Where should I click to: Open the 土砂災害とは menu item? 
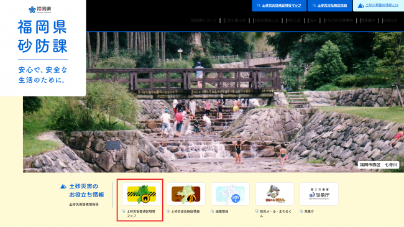click(235, 21)
